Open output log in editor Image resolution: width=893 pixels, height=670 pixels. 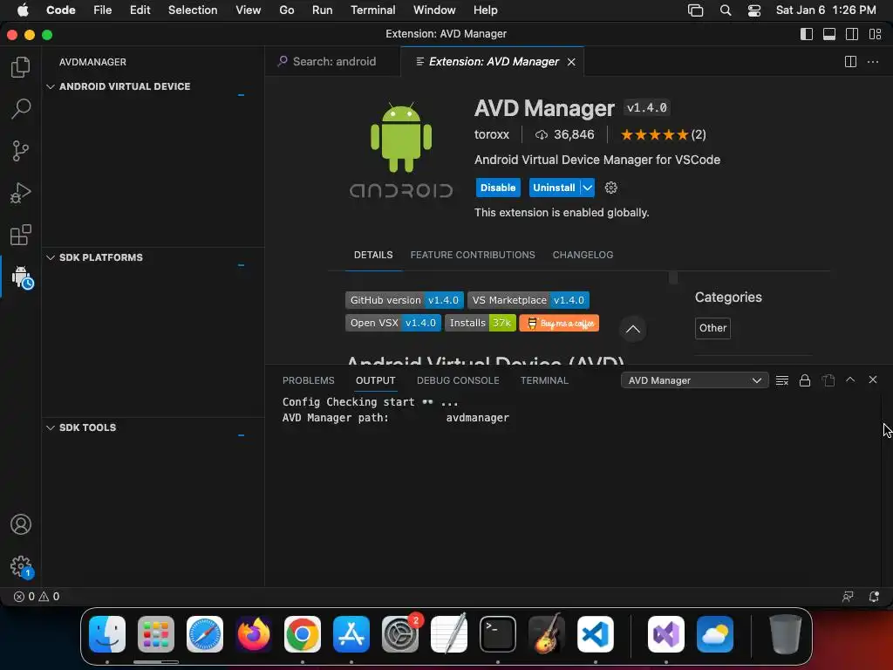point(828,380)
